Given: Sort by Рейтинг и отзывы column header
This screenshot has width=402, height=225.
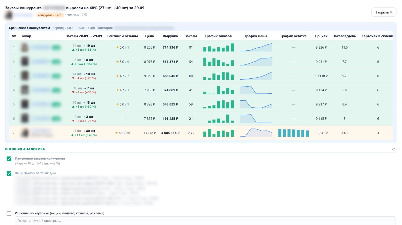Looking at the screenshot, I should click(x=122, y=36).
